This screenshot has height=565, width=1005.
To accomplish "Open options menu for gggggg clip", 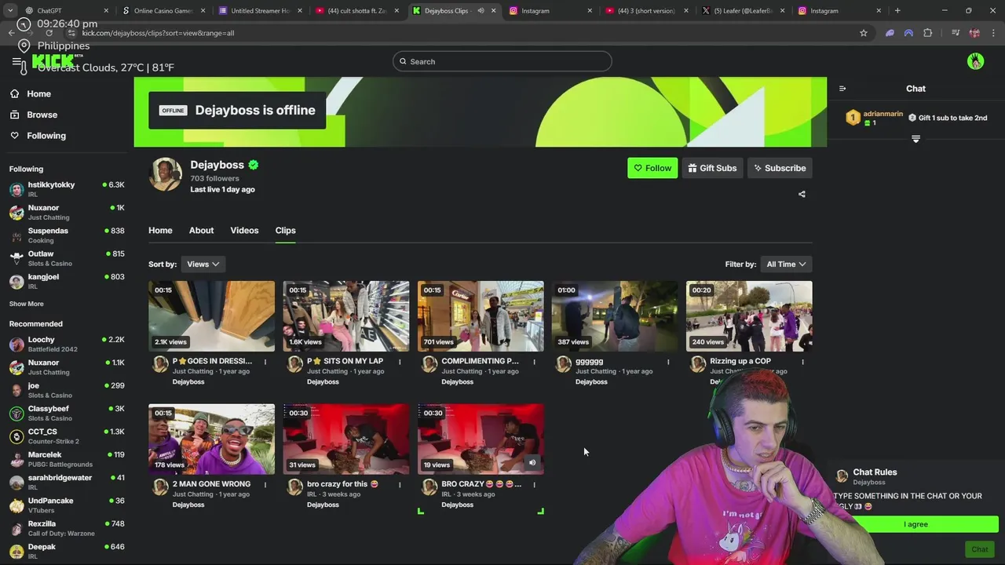I will click(x=668, y=362).
